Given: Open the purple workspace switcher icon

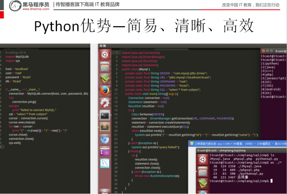Looking at the screenshot, I should click(104, 151).
